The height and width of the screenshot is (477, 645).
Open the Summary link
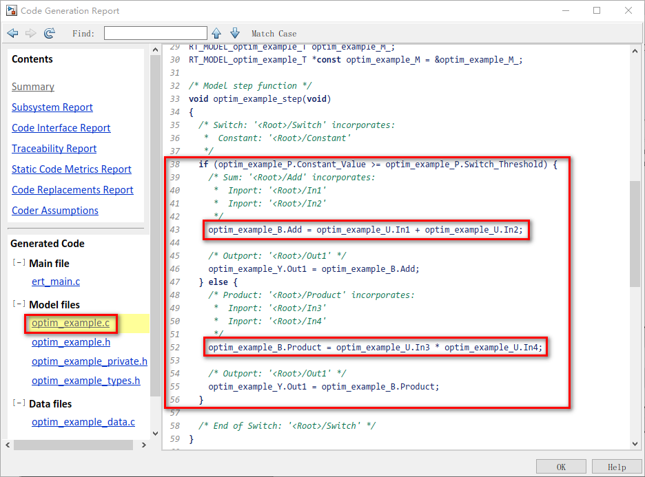coord(33,87)
